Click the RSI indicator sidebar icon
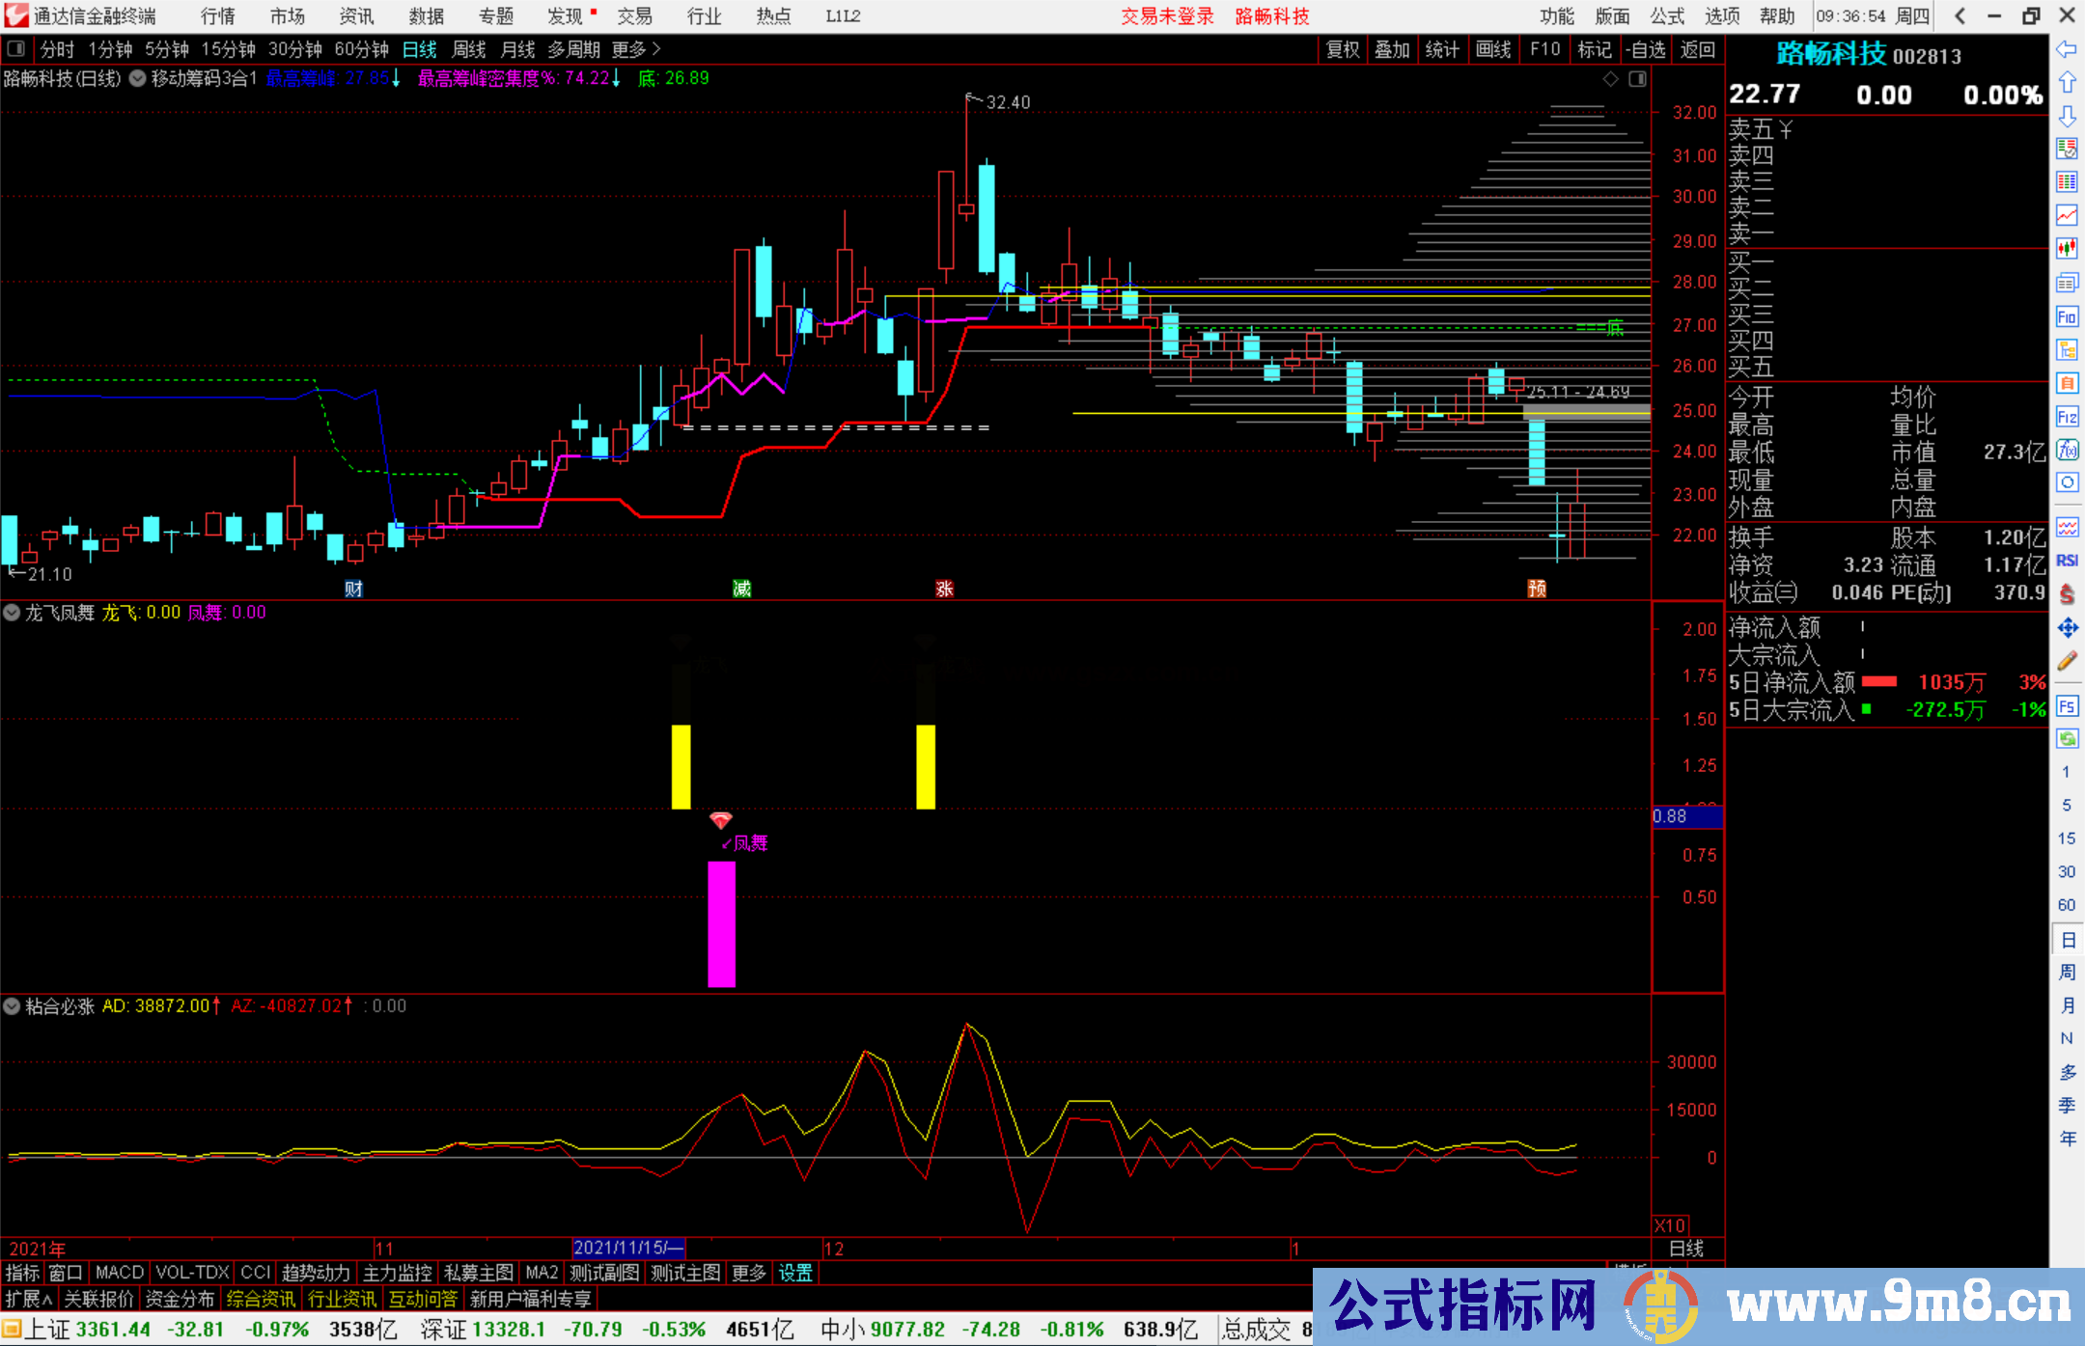Image resolution: width=2085 pixels, height=1346 pixels. (x=2067, y=561)
